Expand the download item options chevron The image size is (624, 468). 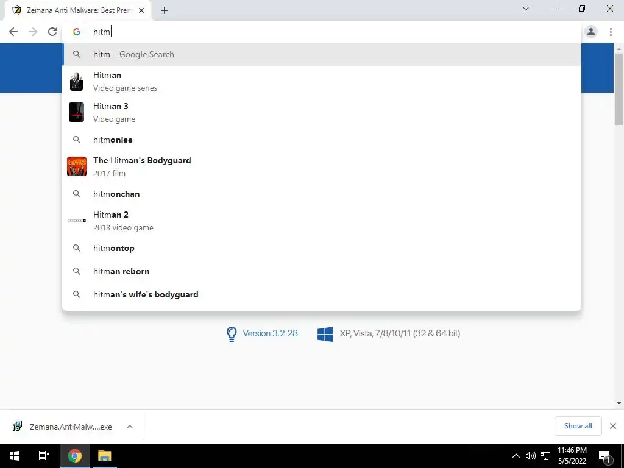point(130,427)
